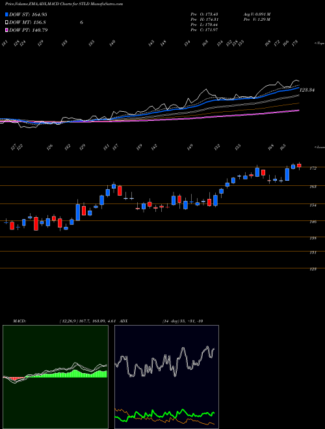Click the 'Pre C: 171.97' value
Screen dimensions: 325x429
204,30
